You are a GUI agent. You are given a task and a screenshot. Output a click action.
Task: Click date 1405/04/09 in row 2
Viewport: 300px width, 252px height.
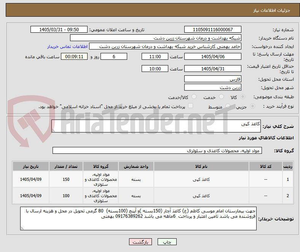coord(31,196)
